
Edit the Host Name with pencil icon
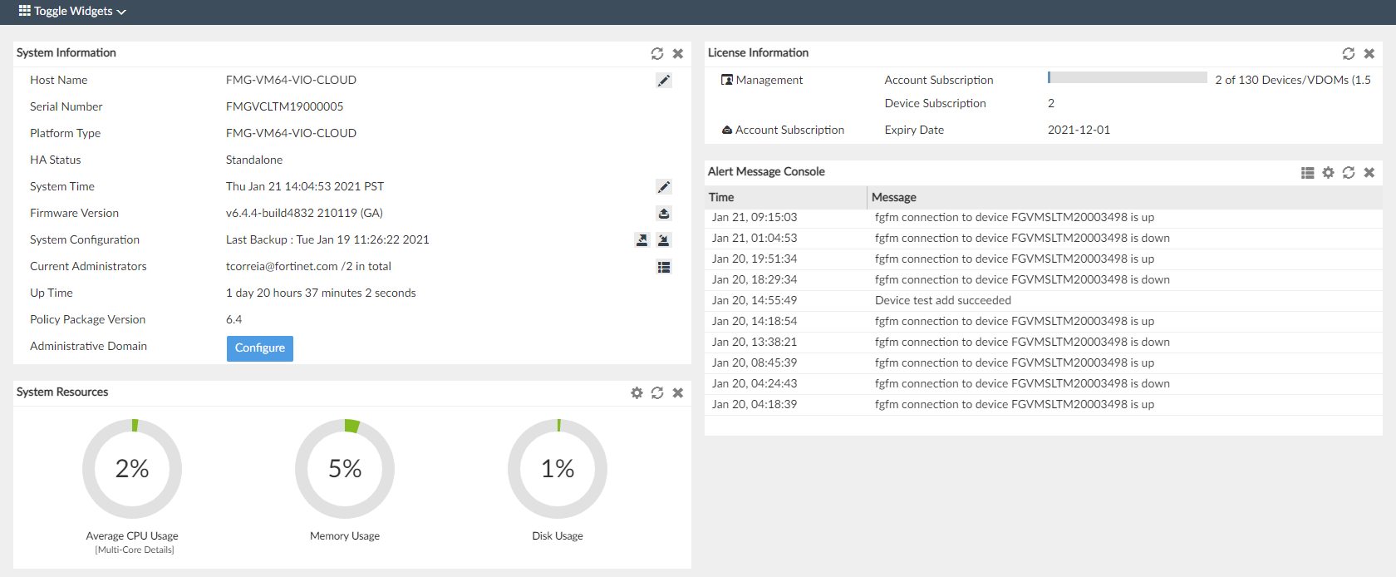[x=664, y=81]
